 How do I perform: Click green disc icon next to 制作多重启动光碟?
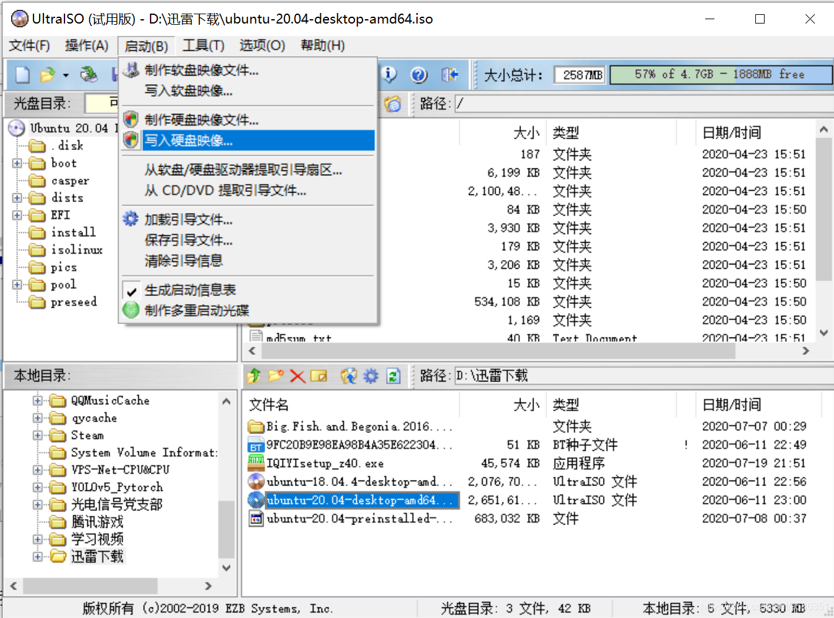[x=131, y=310]
